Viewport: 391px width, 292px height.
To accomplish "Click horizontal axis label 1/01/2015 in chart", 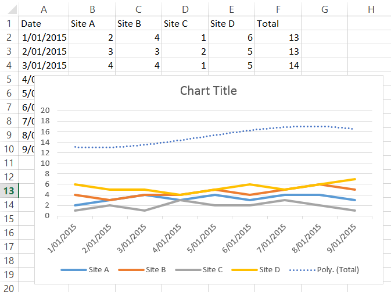I will 62,238.
